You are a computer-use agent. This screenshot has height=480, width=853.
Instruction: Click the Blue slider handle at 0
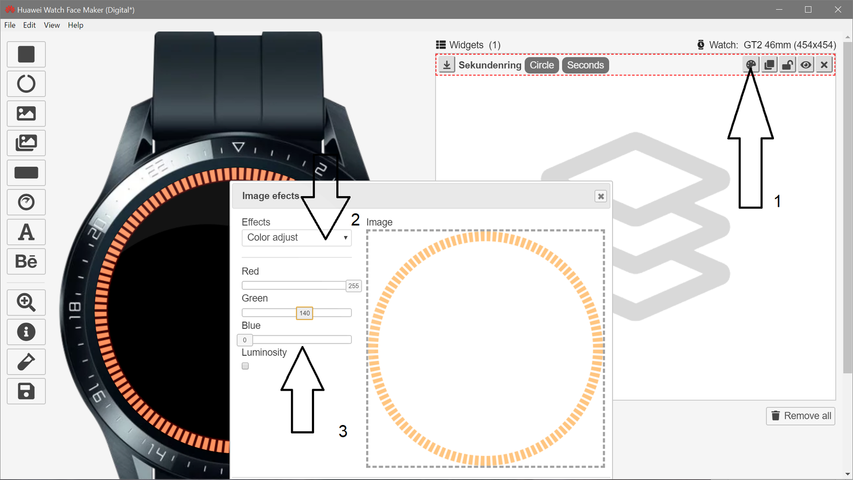[245, 340]
